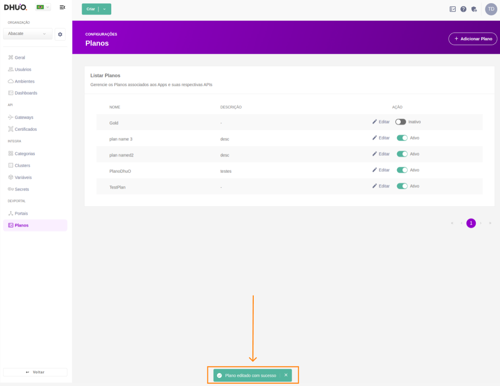Go to pagination page 1
The height and width of the screenshot is (386, 500).
tap(471, 223)
